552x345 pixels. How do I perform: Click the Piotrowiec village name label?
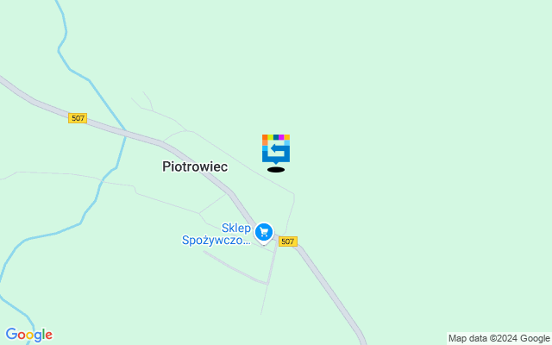pos(195,166)
